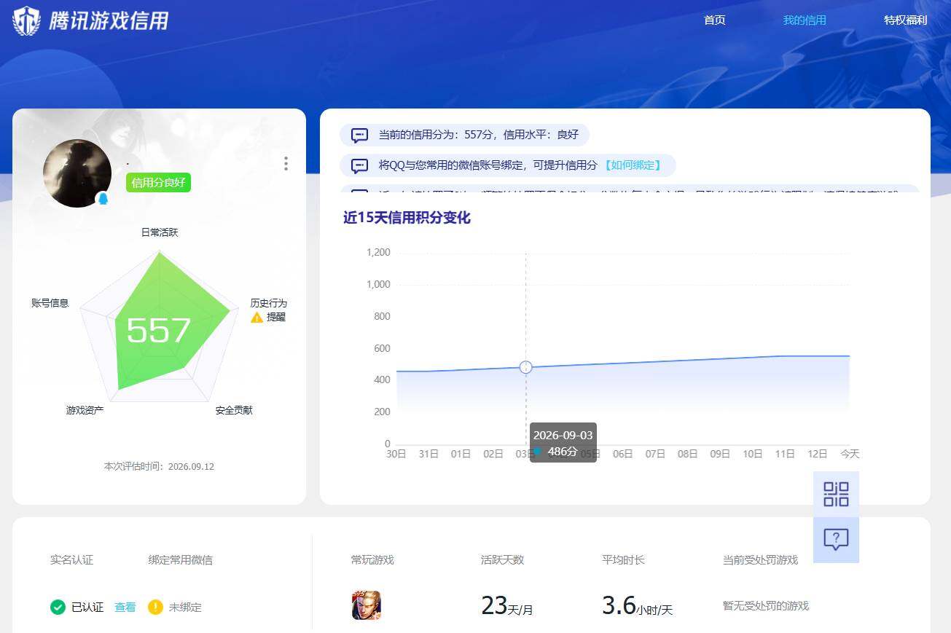Image resolution: width=951 pixels, height=633 pixels.
Task: Click the 今天 label on chart axis
Action: click(x=850, y=454)
